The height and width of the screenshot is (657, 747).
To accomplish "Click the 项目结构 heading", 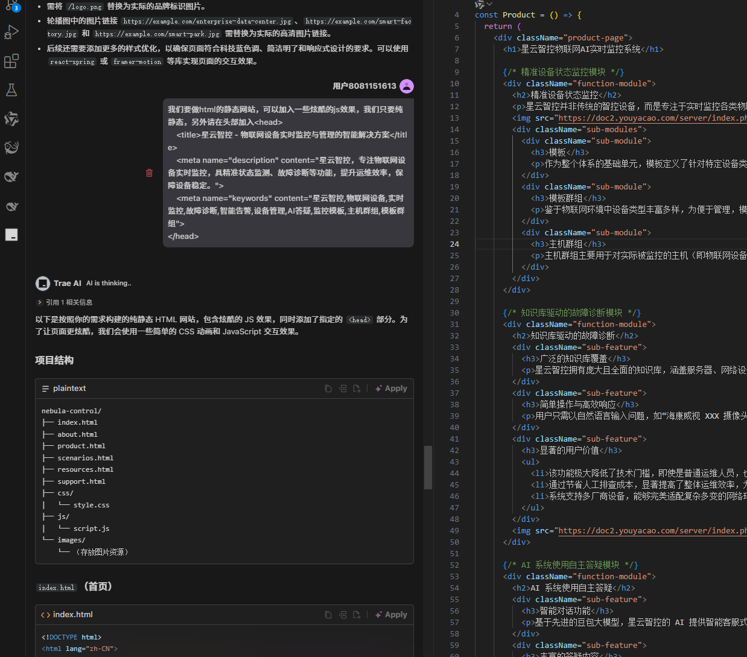I will click(54, 360).
